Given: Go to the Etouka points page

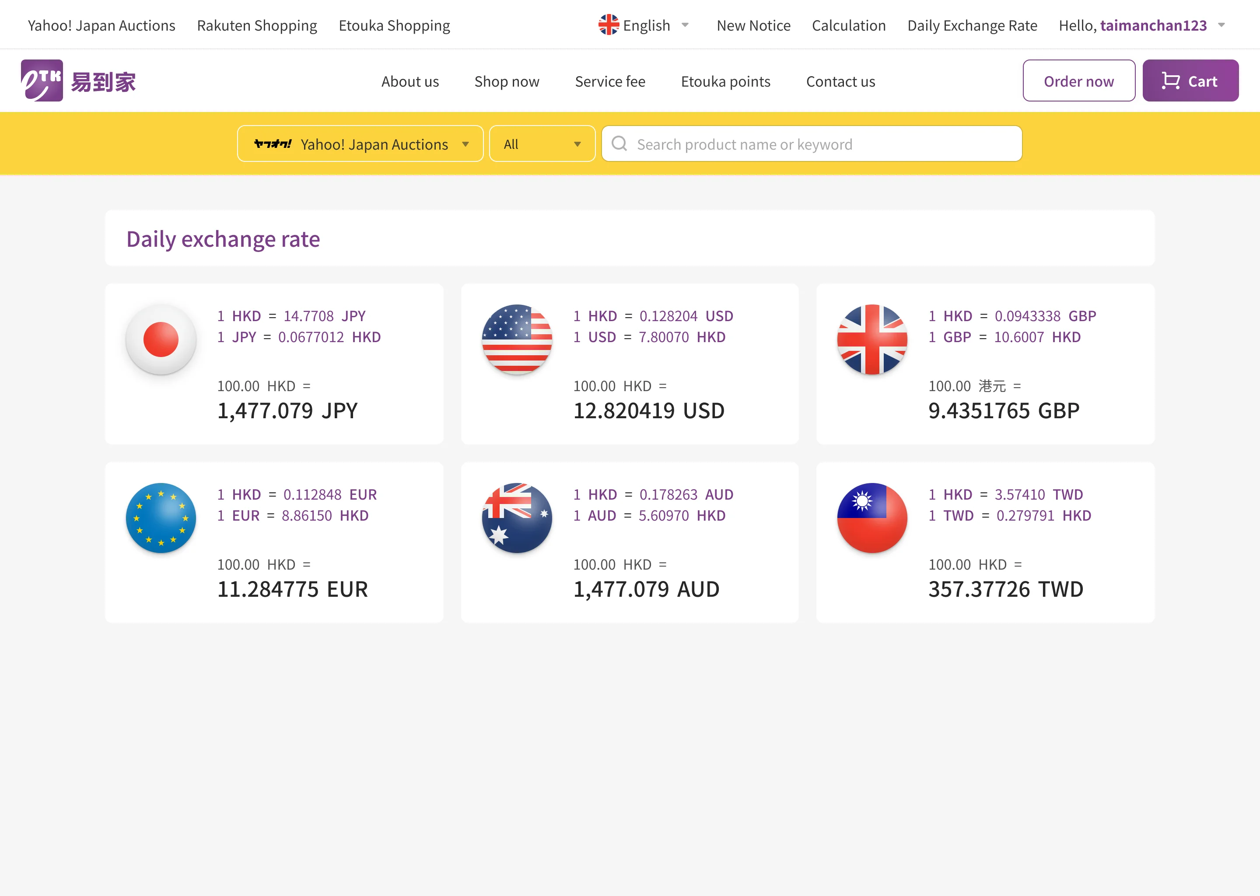Looking at the screenshot, I should (x=725, y=82).
